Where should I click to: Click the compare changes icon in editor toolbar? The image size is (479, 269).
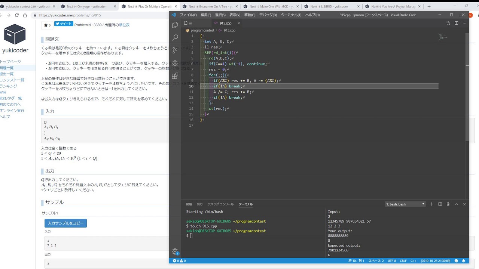point(448,23)
